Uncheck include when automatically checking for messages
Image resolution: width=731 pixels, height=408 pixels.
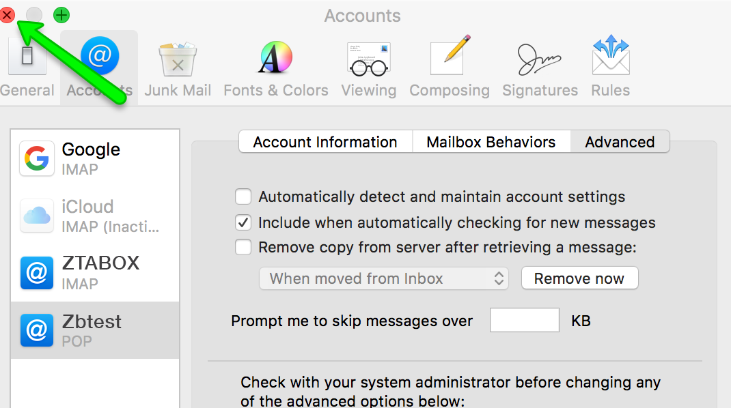243,222
